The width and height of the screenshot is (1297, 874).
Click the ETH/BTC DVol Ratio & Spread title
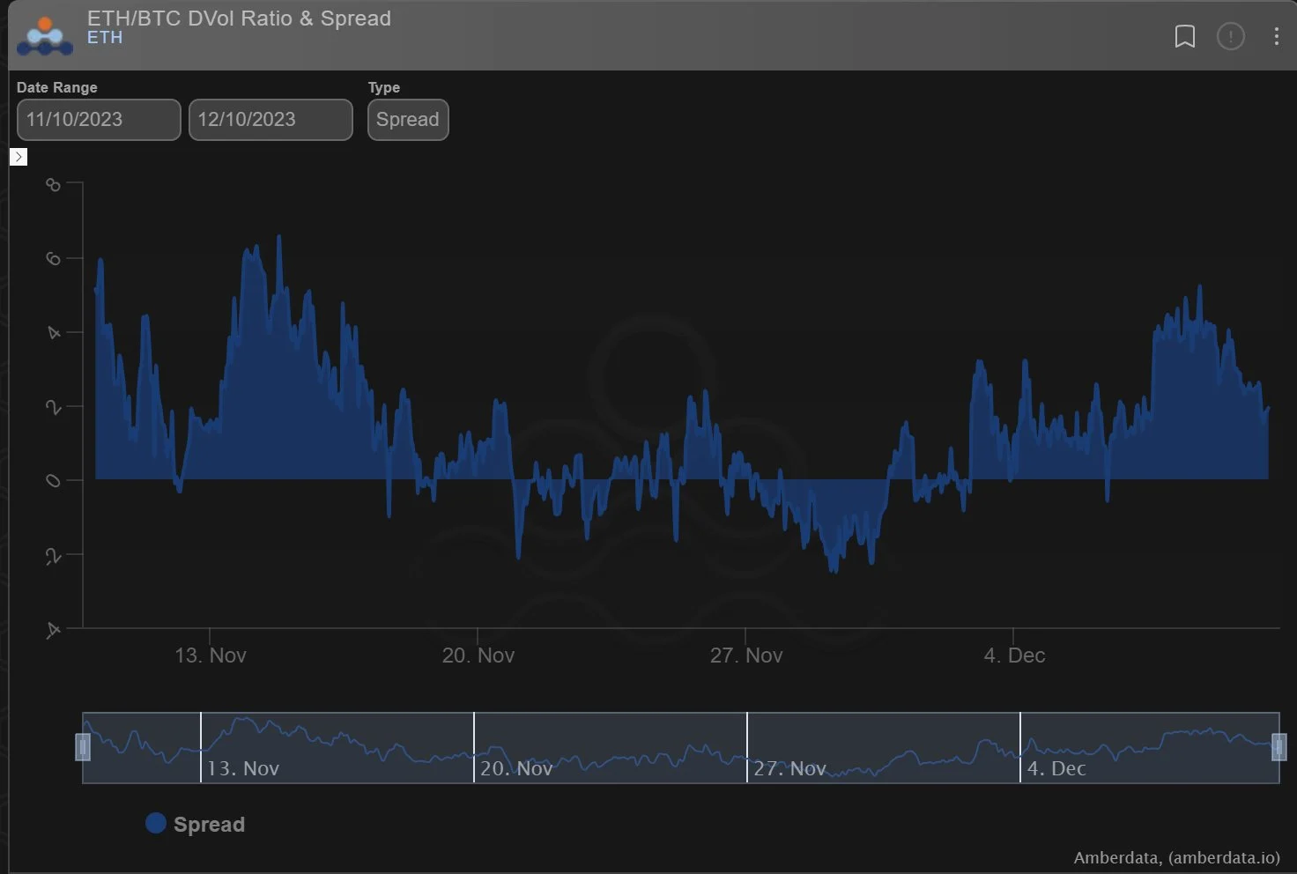click(x=239, y=19)
